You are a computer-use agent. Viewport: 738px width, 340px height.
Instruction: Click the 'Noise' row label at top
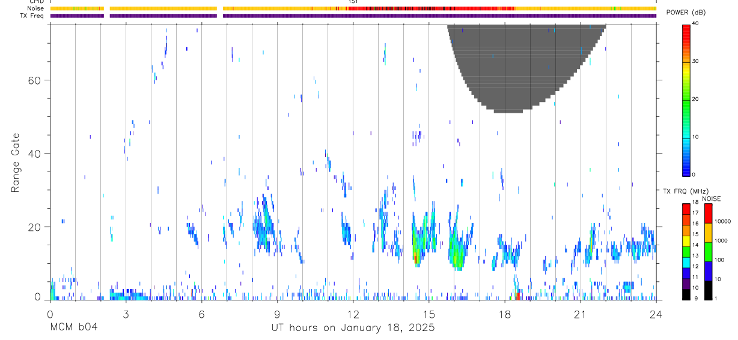click(35, 8)
